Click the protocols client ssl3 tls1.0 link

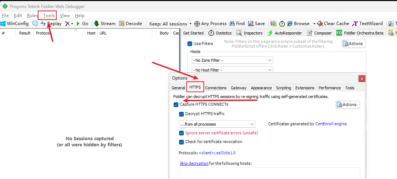click(217, 153)
